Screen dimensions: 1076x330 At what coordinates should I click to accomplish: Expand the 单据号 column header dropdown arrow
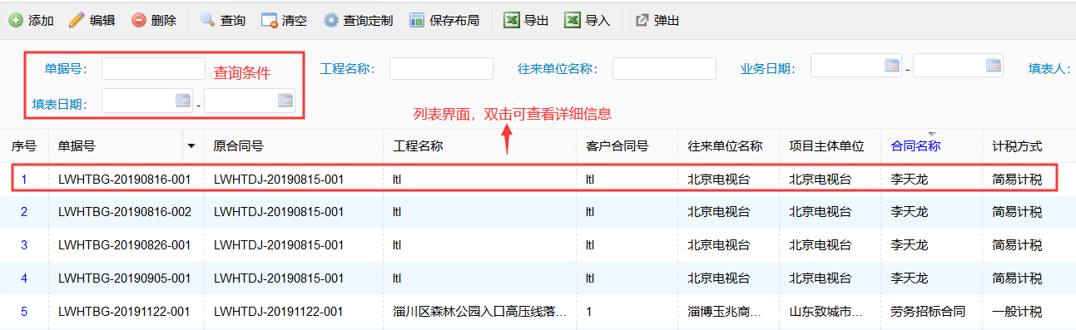(191, 146)
